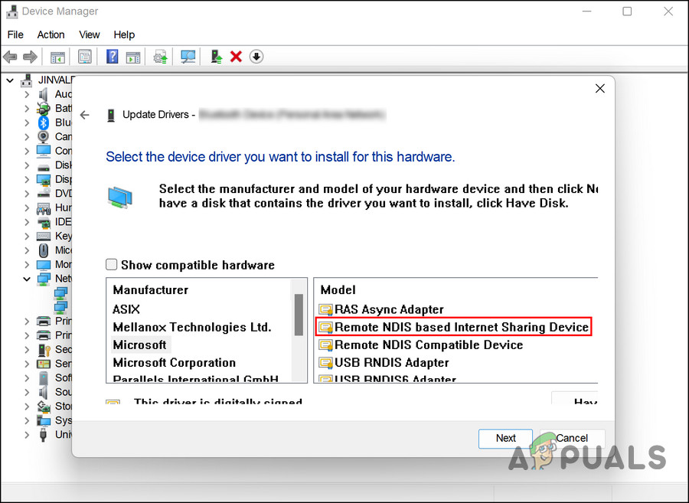689x503 pixels.
Task: Click the Cancel button
Action: (572, 439)
